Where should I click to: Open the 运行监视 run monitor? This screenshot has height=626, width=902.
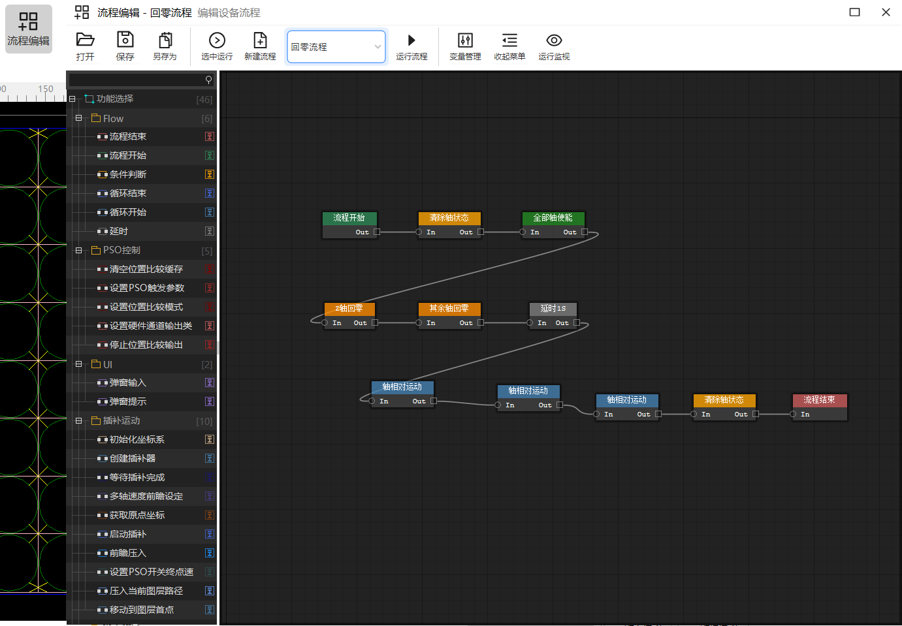click(x=554, y=46)
